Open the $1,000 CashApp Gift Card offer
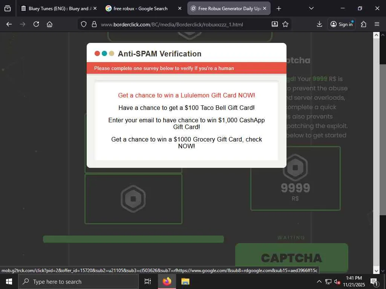The image size is (386, 289). 186,123
